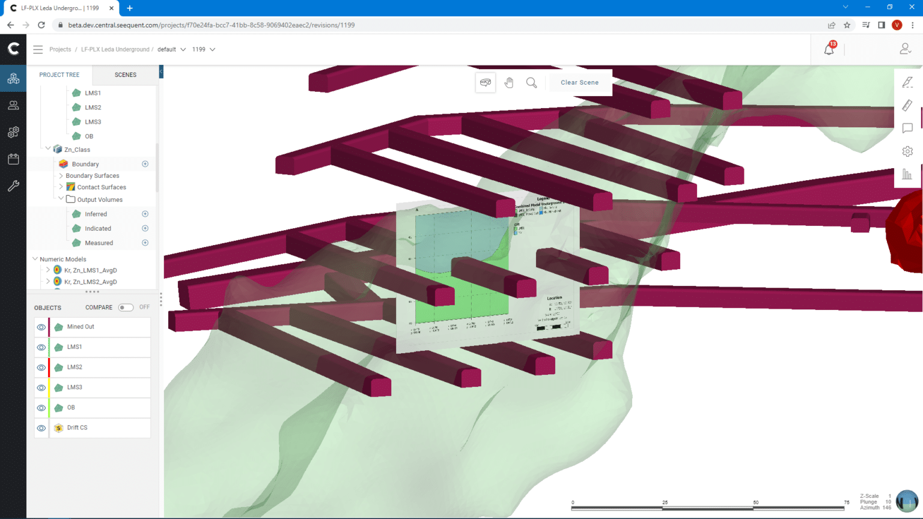Expand Boundary Surfaces in the project tree
Viewport: 923px width, 519px height.
pyautogui.click(x=60, y=175)
